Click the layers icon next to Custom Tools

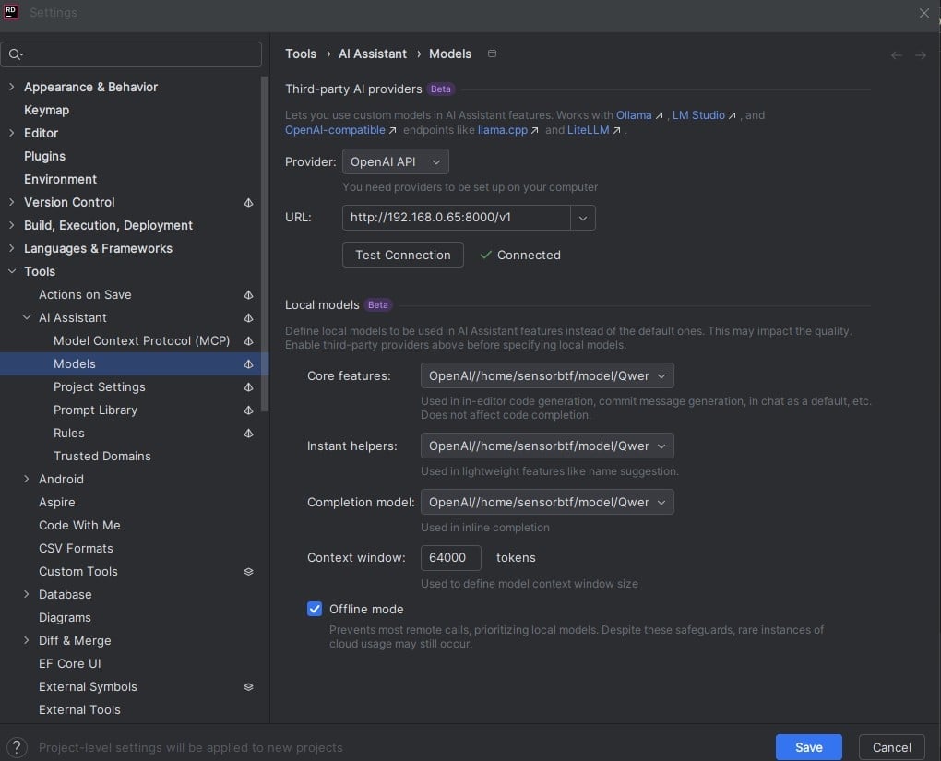248,572
